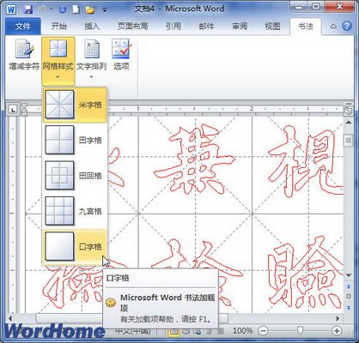Open the 文字排列 text arrangement dropdown
The height and width of the screenshot is (343, 359).
click(91, 59)
